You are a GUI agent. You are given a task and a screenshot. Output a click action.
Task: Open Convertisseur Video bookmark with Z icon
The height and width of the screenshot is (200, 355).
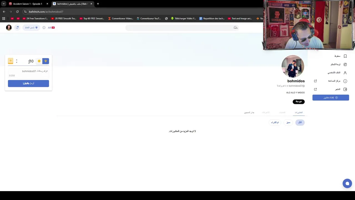click(121, 19)
